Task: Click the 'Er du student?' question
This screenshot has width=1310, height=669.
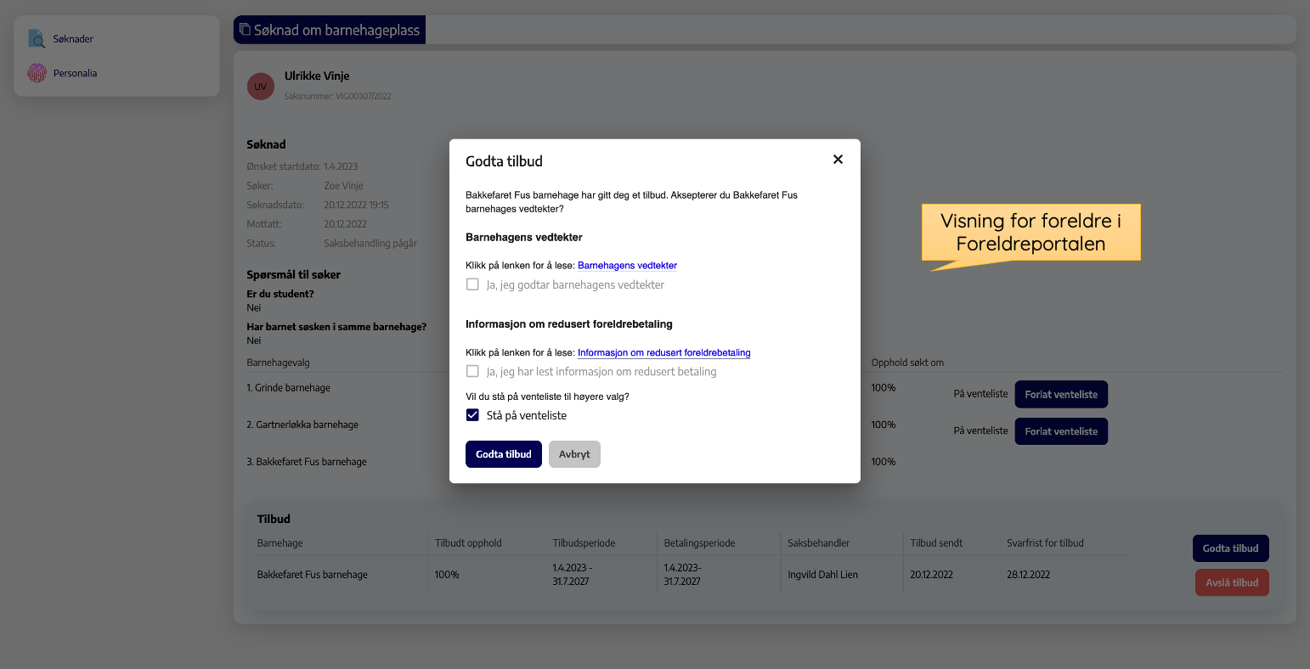Action: point(280,294)
